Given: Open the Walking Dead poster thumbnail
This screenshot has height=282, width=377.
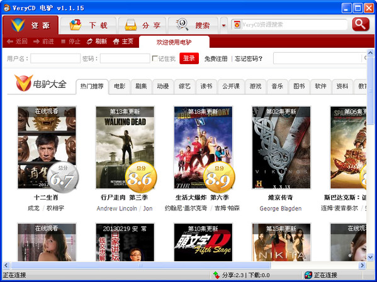Looking at the screenshot, I should tap(125, 148).
